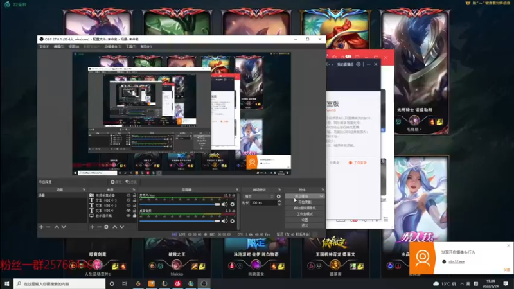The width and height of the screenshot is (514, 289).
Task: Open settings gear in the streaming assistant window
Action: pos(359,64)
